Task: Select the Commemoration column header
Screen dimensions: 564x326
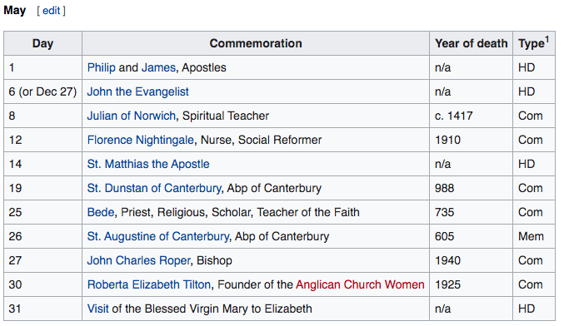Action: coord(256,43)
